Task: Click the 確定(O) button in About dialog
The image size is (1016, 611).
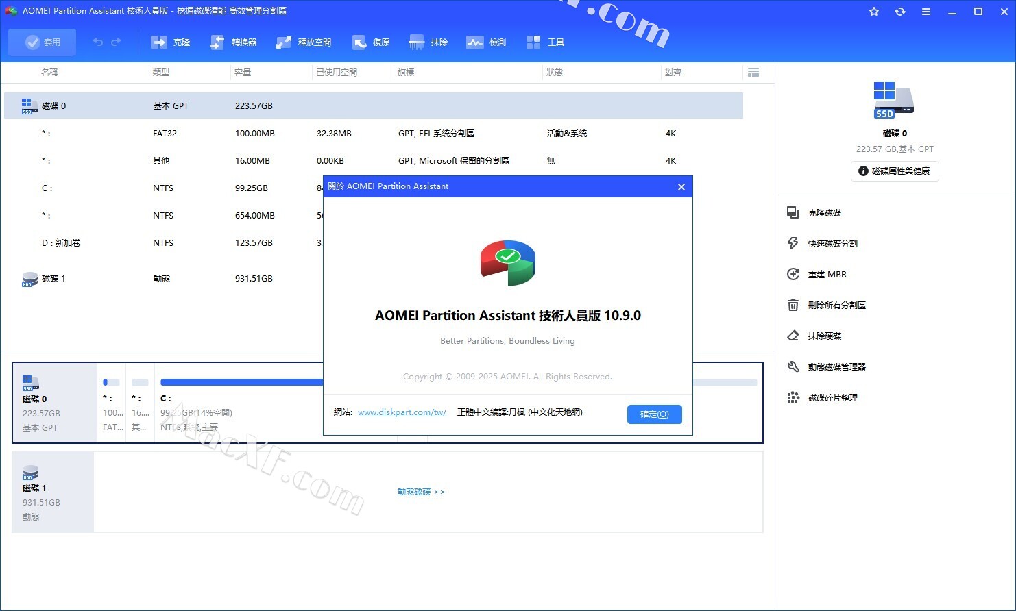Action: [x=654, y=414]
